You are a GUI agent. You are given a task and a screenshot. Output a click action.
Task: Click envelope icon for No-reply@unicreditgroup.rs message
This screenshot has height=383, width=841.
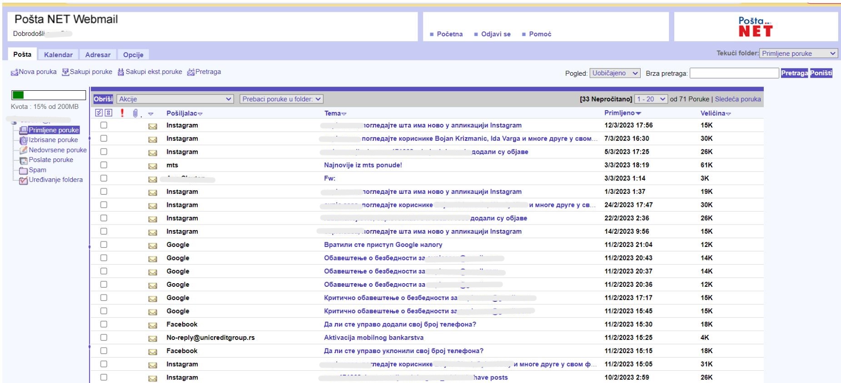pyautogui.click(x=153, y=339)
